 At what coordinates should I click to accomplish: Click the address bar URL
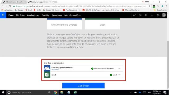pyautogui.click(x=85, y=6)
